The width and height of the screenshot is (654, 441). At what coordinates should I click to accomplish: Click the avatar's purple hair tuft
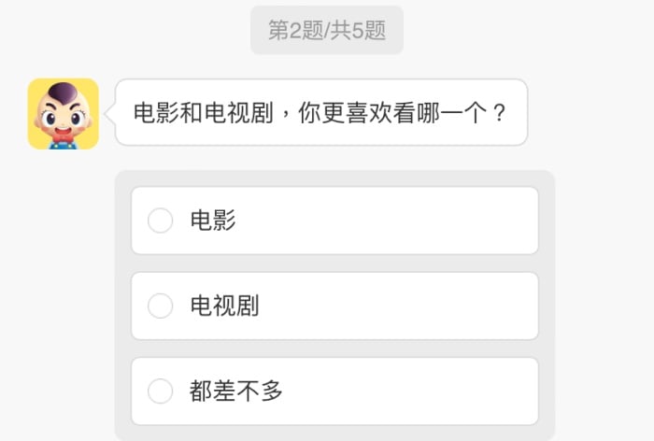tap(63, 91)
